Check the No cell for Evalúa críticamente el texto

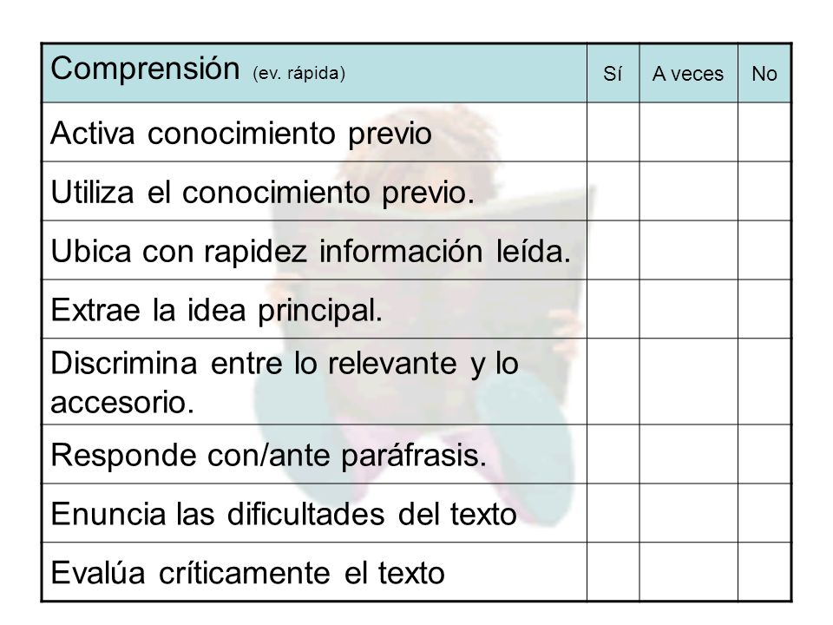click(x=764, y=572)
